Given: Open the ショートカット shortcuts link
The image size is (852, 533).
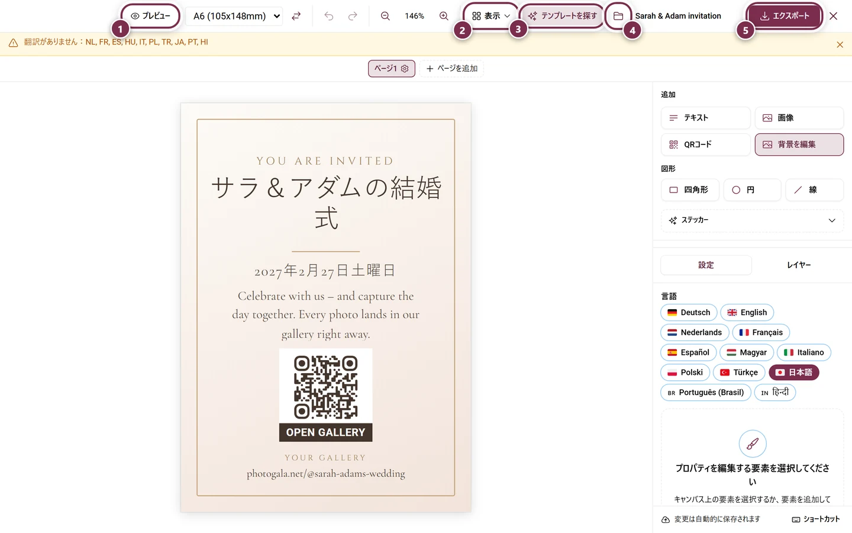Looking at the screenshot, I should click(816, 519).
